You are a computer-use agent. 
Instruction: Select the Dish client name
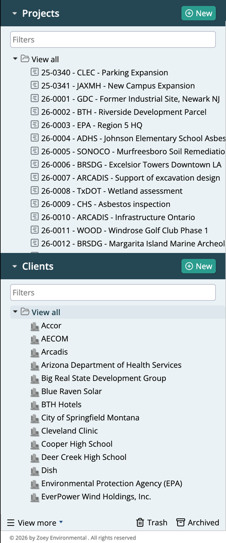coord(49,470)
